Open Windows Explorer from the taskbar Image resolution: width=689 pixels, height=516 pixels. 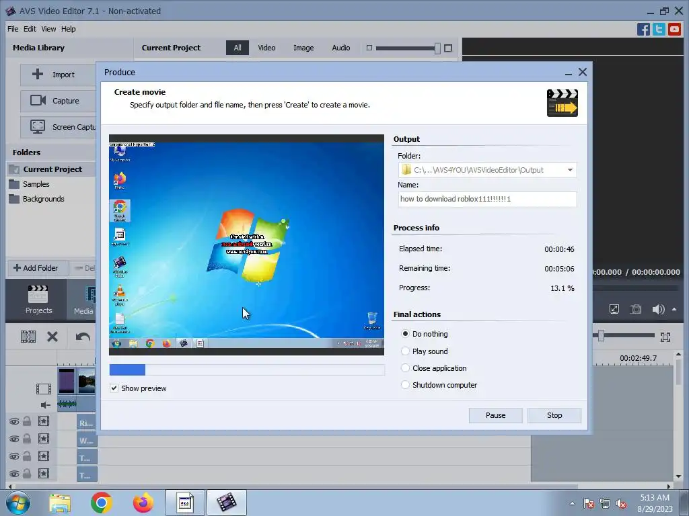pyautogui.click(x=60, y=503)
